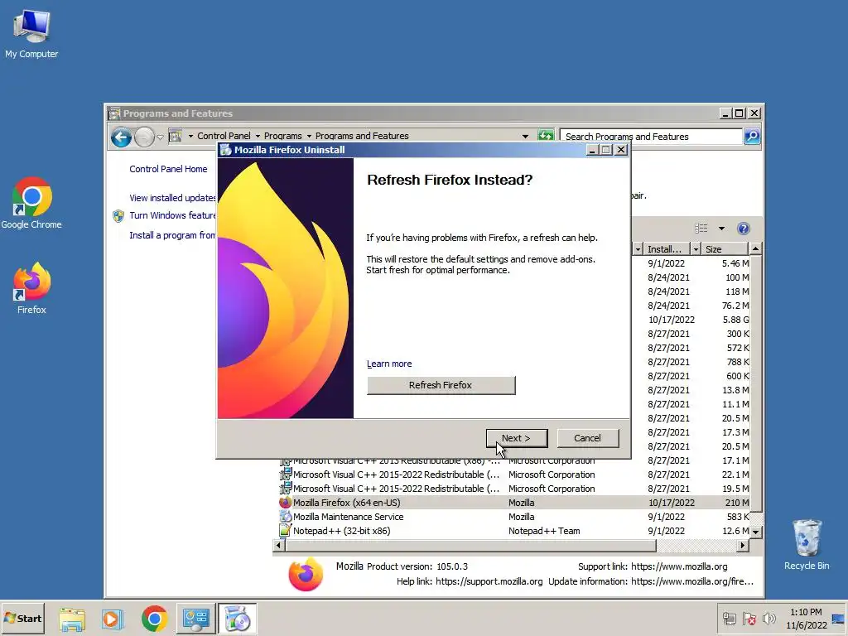
Task: Click the list scroll up arrow
Action: coord(755,248)
